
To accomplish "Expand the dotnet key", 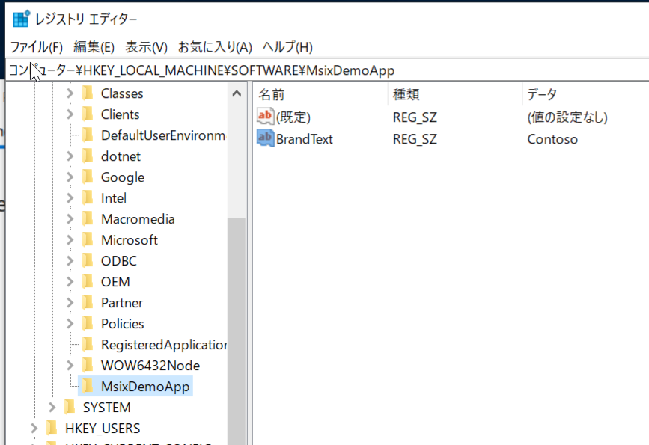I will pos(70,156).
